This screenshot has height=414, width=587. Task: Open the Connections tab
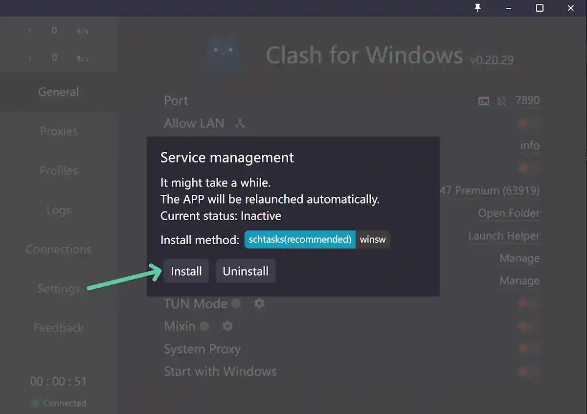pyautogui.click(x=59, y=249)
